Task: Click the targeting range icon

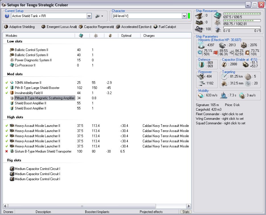Action: pos(224,76)
